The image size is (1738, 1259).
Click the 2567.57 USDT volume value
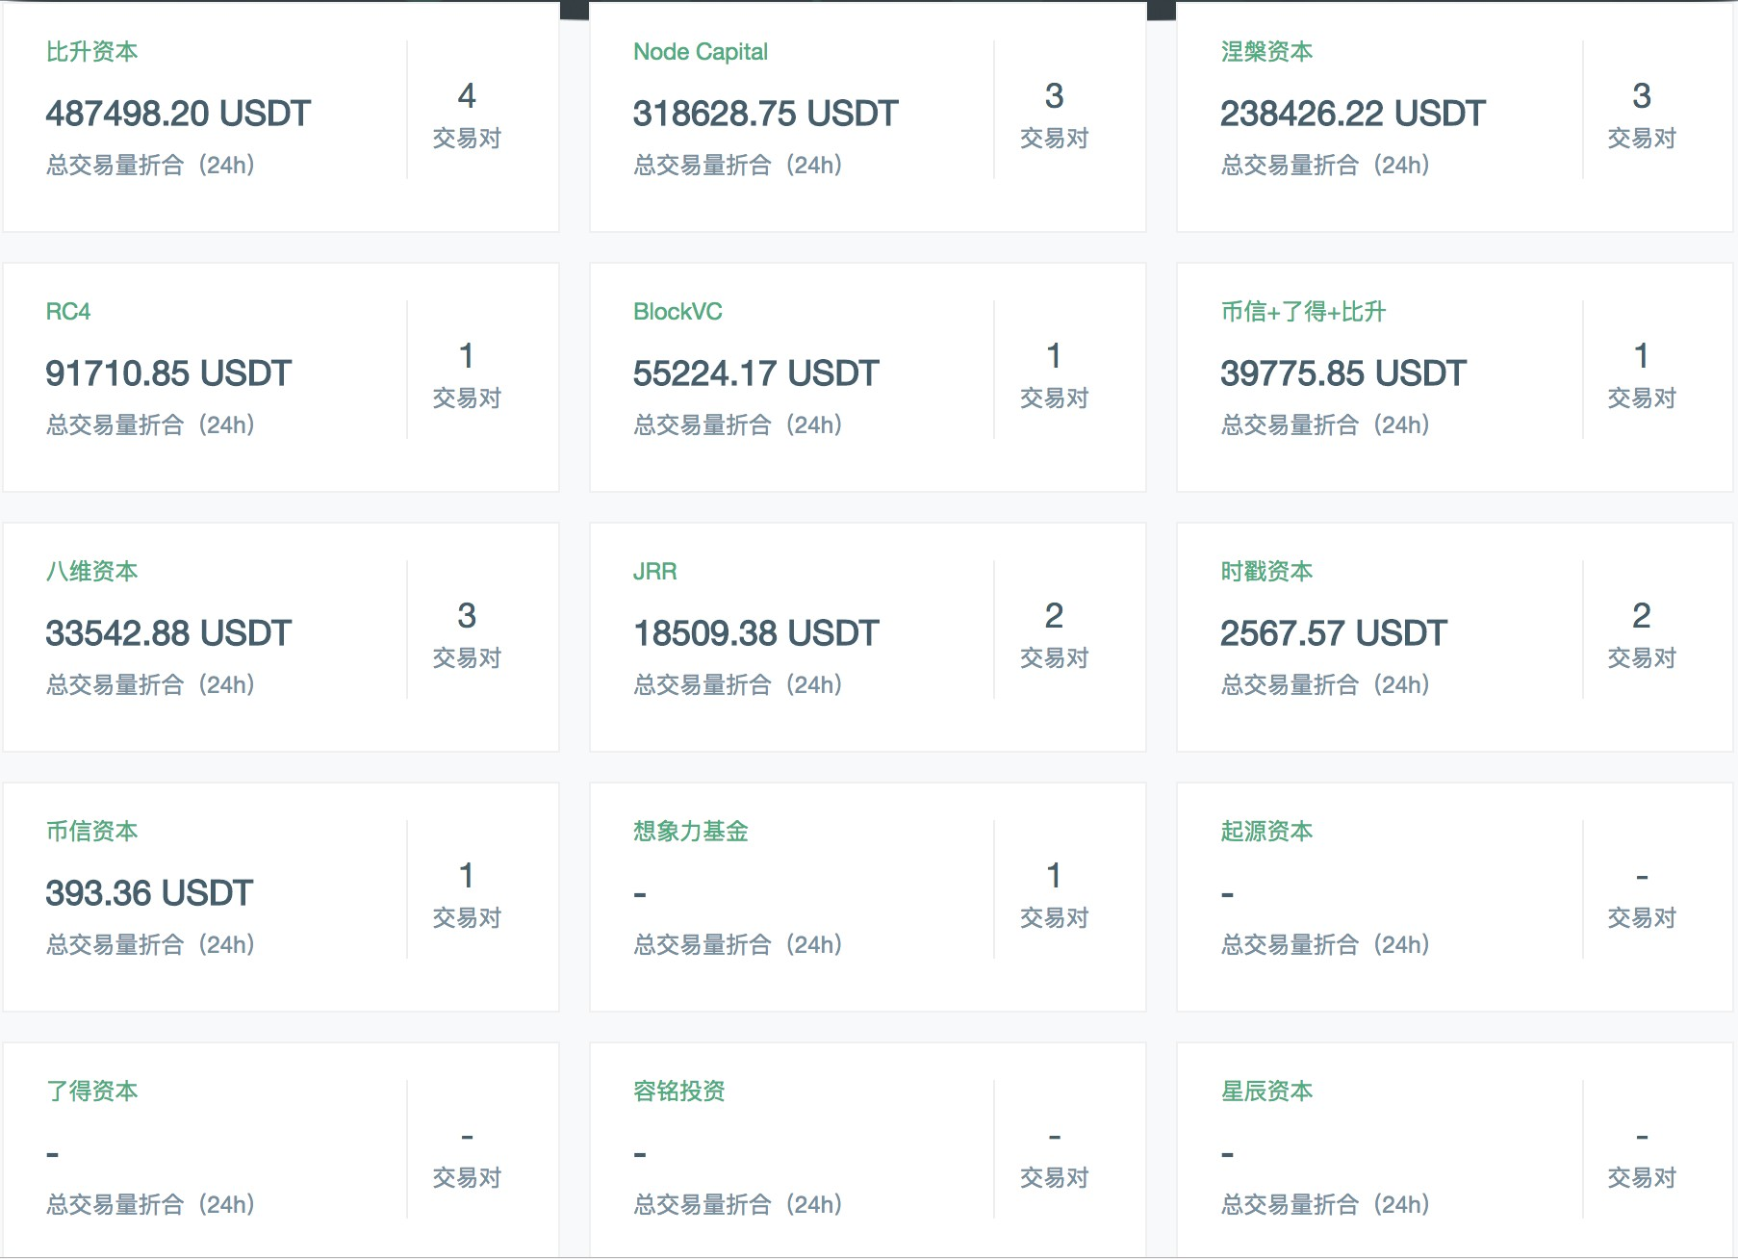(1334, 633)
